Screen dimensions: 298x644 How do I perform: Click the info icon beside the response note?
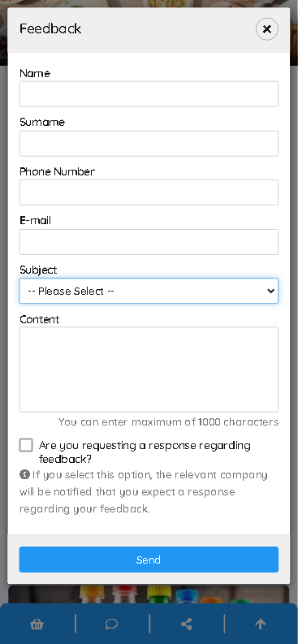(24, 474)
